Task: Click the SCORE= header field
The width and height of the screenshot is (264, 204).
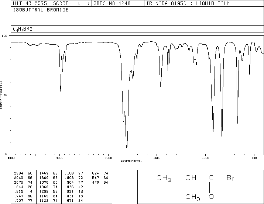Action: 72,3
